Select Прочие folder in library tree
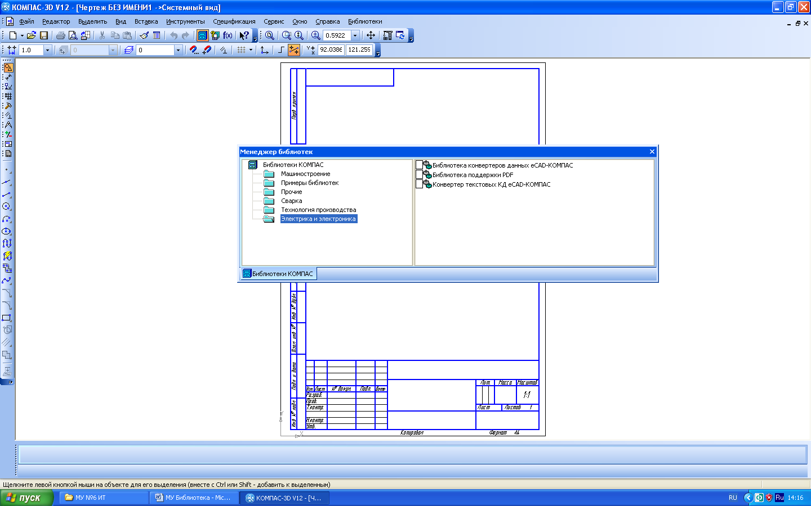 click(x=292, y=192)
